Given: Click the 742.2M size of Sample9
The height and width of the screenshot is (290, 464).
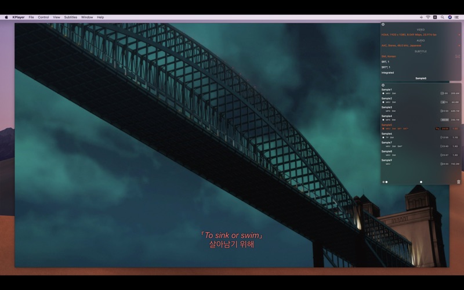Looking at the screenshot, I should click(x=455, y=164).
